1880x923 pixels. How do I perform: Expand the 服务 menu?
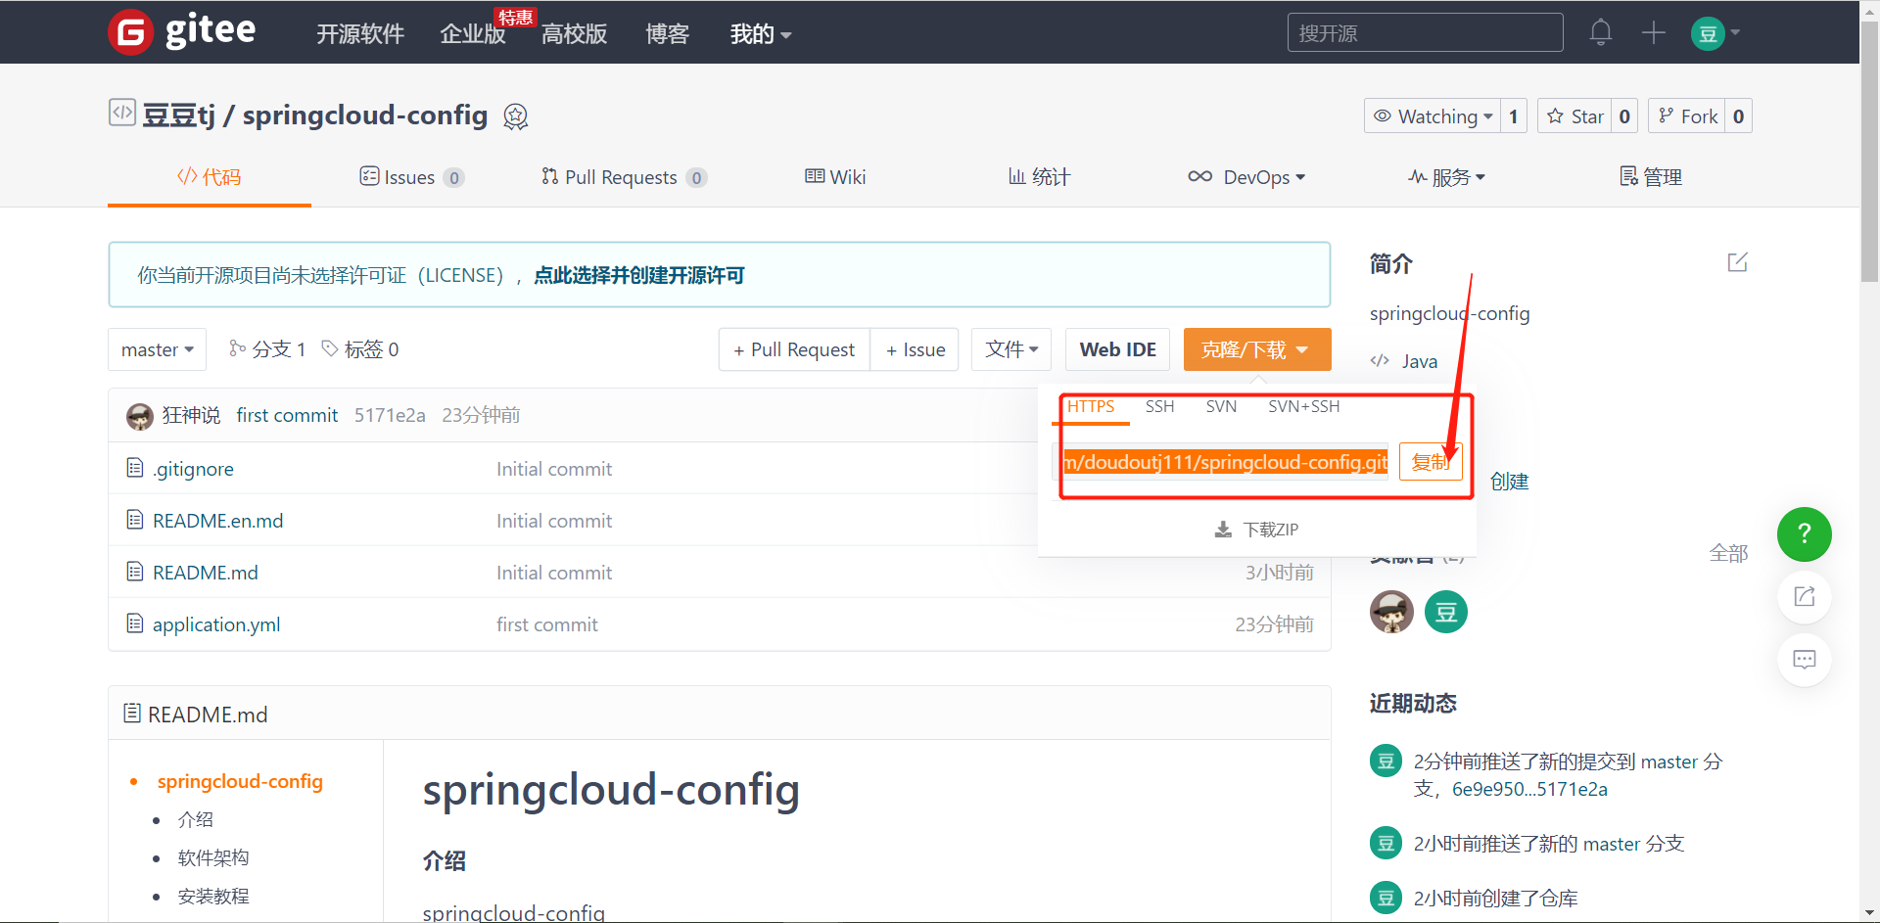(1447, 177)
